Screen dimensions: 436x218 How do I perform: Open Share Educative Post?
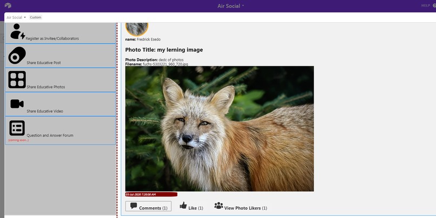tap(61, 56)
